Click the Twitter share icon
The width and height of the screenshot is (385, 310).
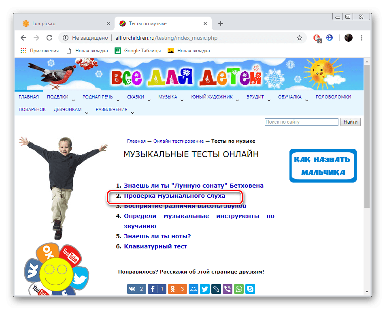(205, 289)
